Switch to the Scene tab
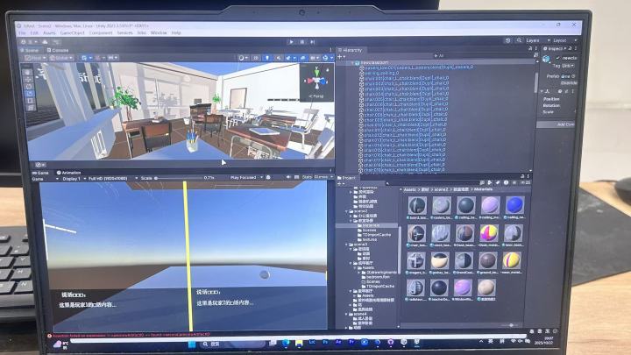Viewport: 631px width, 355px height. (30, 50)
